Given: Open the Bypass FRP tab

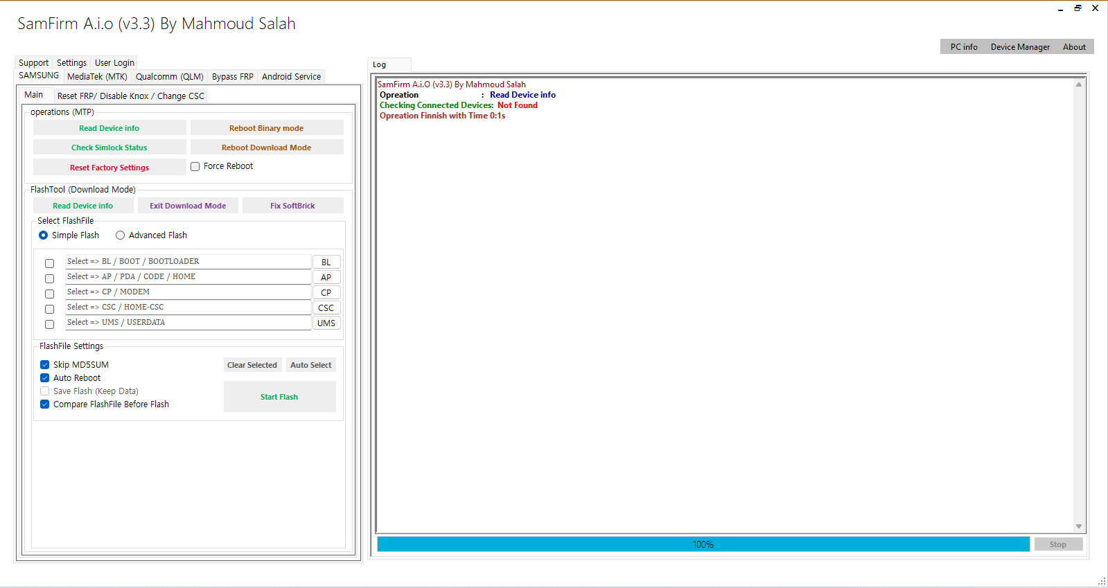Looking at the screenshot, I should 233,77.
